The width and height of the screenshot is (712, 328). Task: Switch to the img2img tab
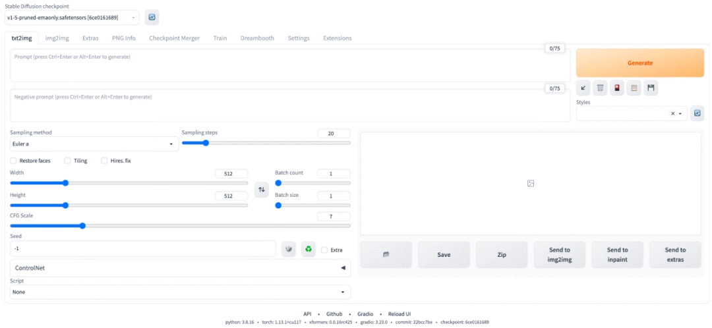point(57,38)
